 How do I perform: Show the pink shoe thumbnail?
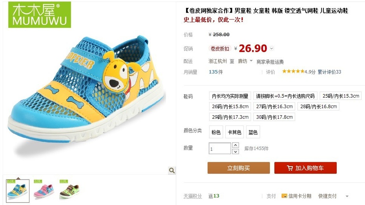pos(44,191)
